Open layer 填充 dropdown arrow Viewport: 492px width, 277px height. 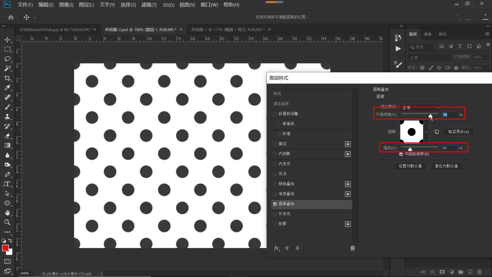[487, 68]
